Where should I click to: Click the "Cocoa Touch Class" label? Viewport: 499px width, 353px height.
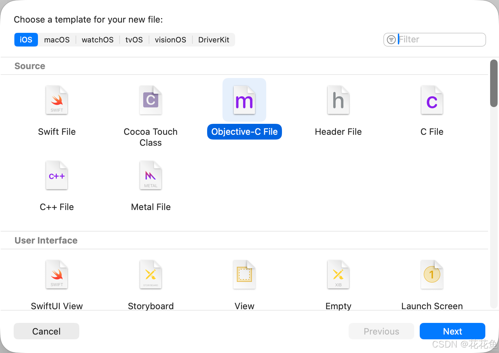pyautogui.click(x=151, y=137)
